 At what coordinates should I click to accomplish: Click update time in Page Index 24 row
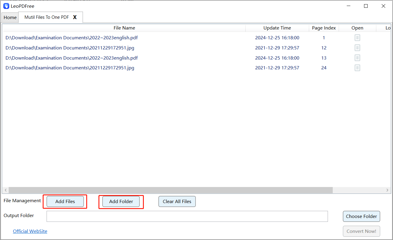277,68
